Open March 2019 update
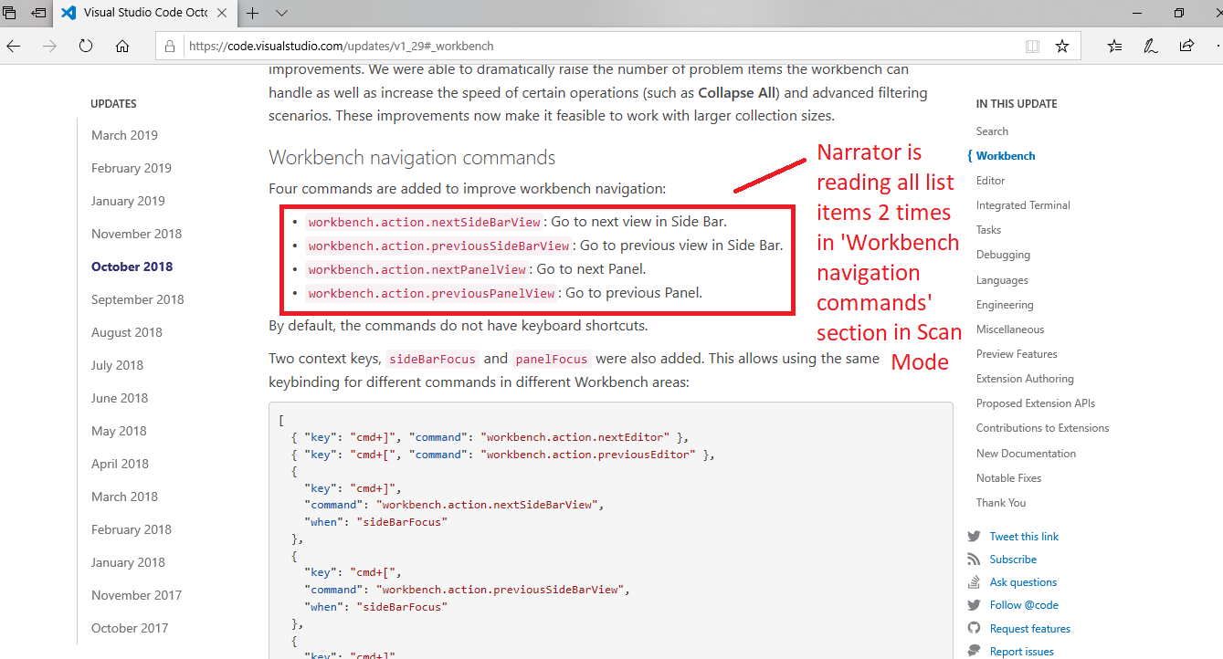The image size is (1223, 659). click(124, 135)
